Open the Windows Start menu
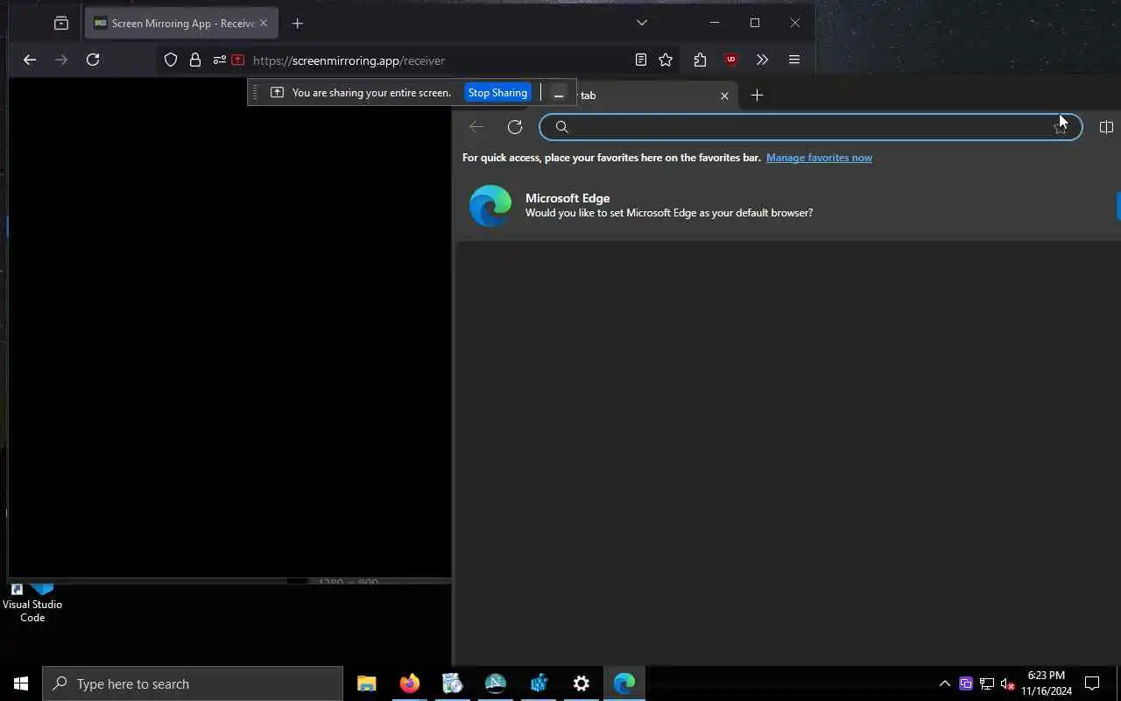 click(x=21, y=683)
